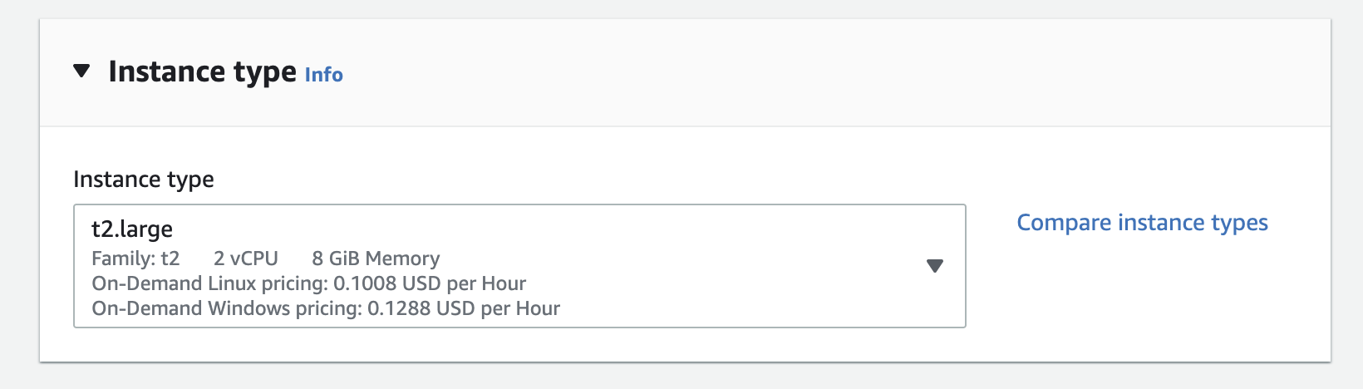Viewport: 1363px width, 389px height.
Task: Click the On-Demand Linux pricing label
Action: [209, 284]
